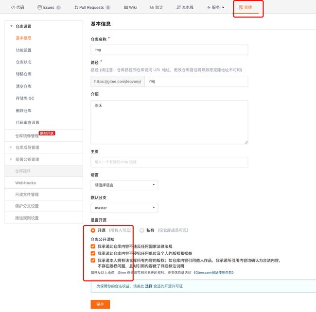Open the Pull Requests tab

pyautogui.click(x=92, y=7)
